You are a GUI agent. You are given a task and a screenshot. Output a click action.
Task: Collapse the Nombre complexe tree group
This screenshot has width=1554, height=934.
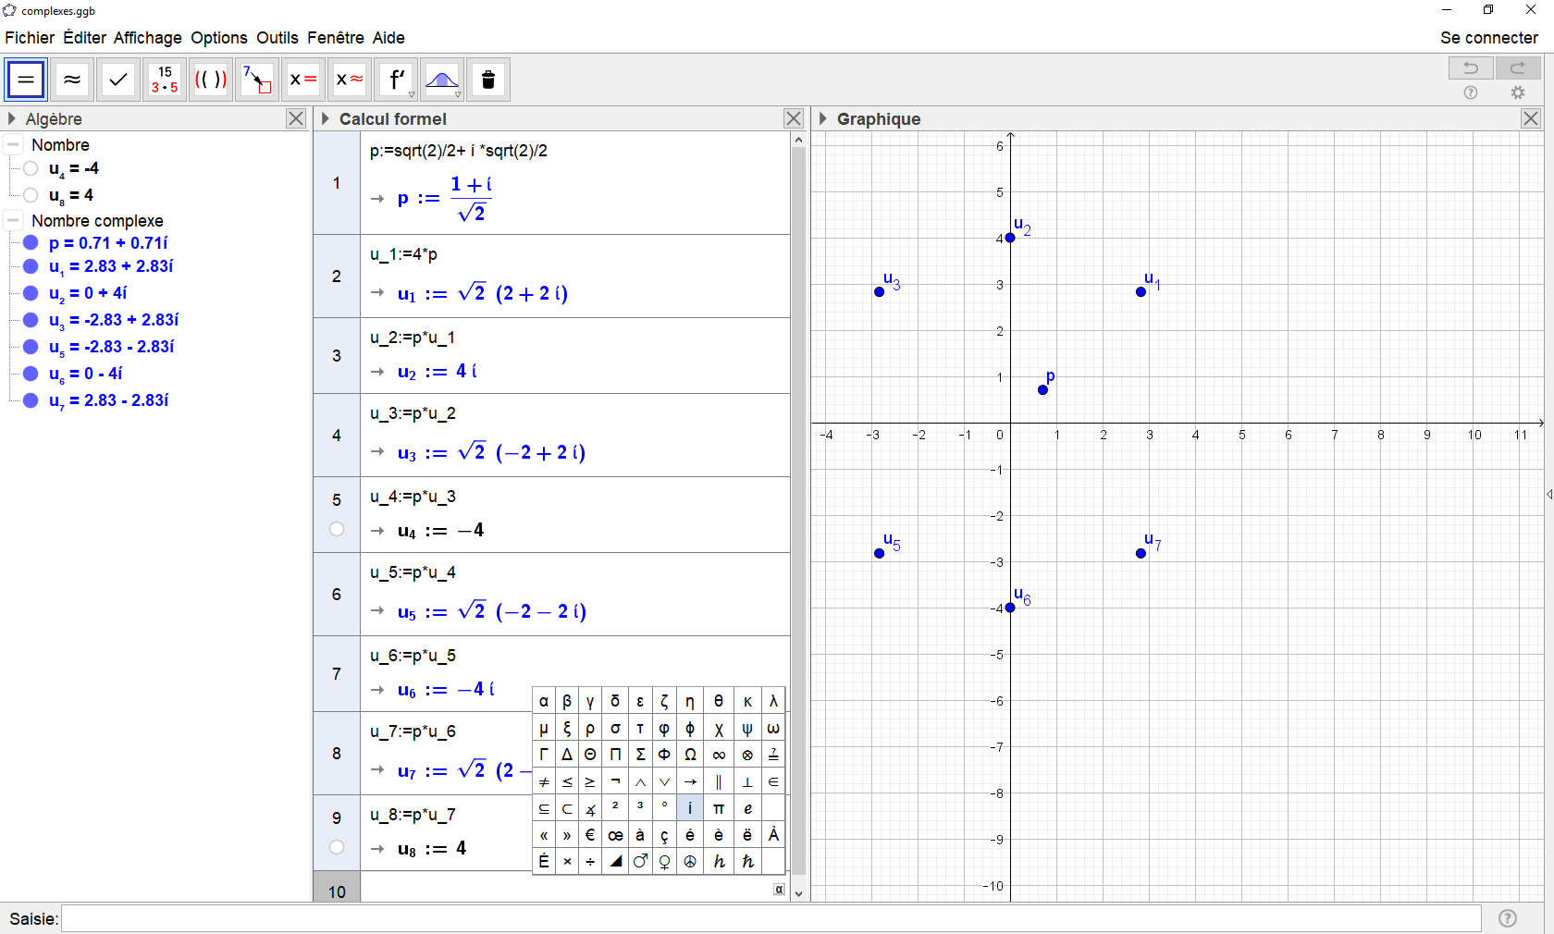14,221
